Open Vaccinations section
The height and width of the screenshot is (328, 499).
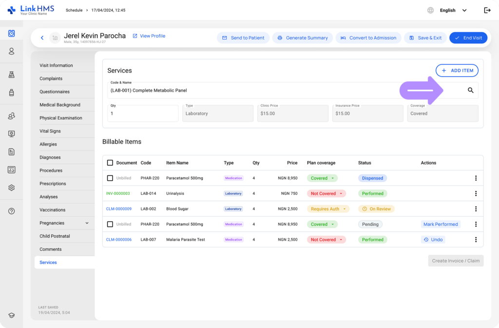click(x=64, y=210)
